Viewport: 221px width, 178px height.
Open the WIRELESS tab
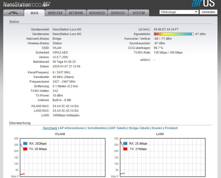pos(55,13)
